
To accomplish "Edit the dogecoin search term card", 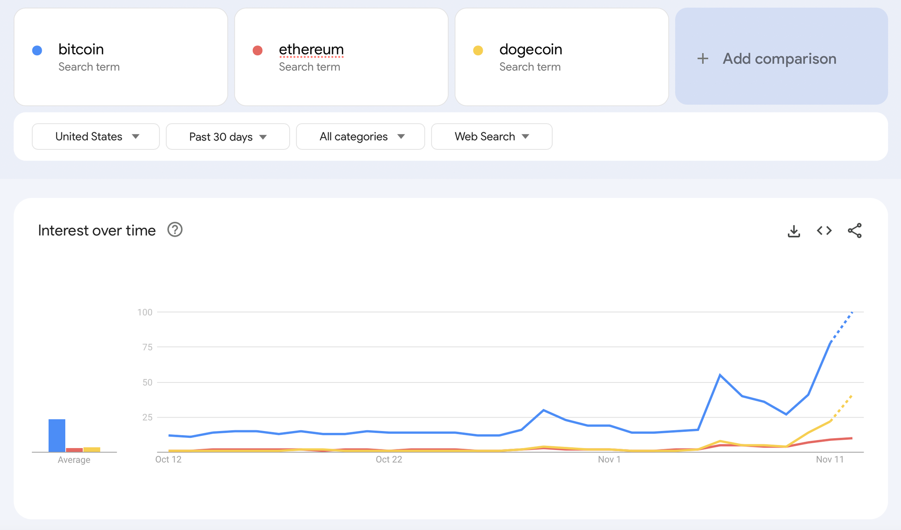I will click(561, 57).
